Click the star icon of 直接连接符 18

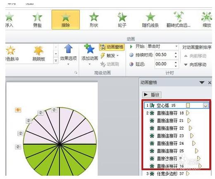coord(152,113)
